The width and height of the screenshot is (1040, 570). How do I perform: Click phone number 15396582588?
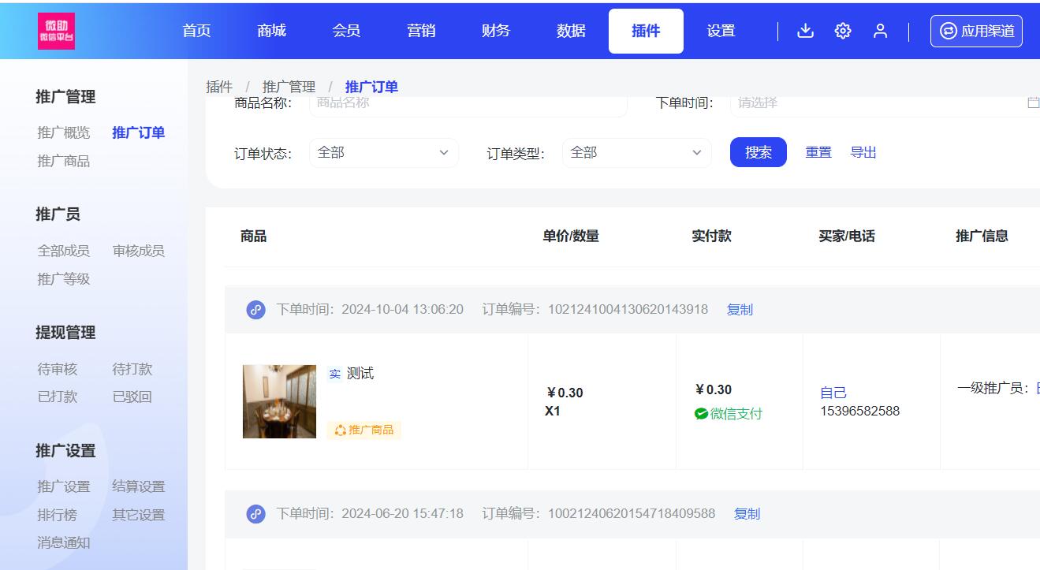pos(860,411)
